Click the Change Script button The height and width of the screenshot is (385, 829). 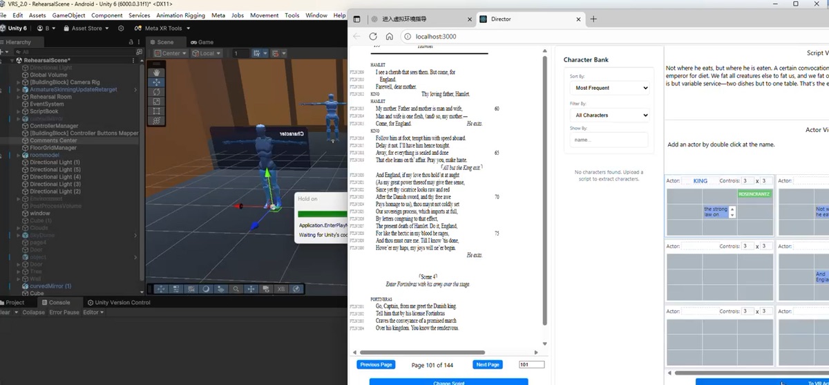[448, 382]
